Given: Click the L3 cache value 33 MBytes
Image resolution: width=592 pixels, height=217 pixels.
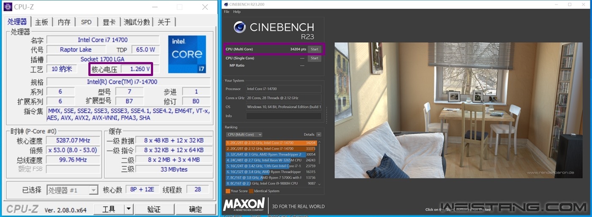Looking at the screenshot, I should pos(174,170).
